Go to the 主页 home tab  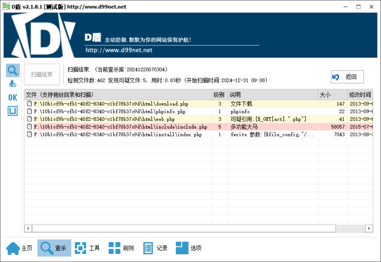coord(20,248)
